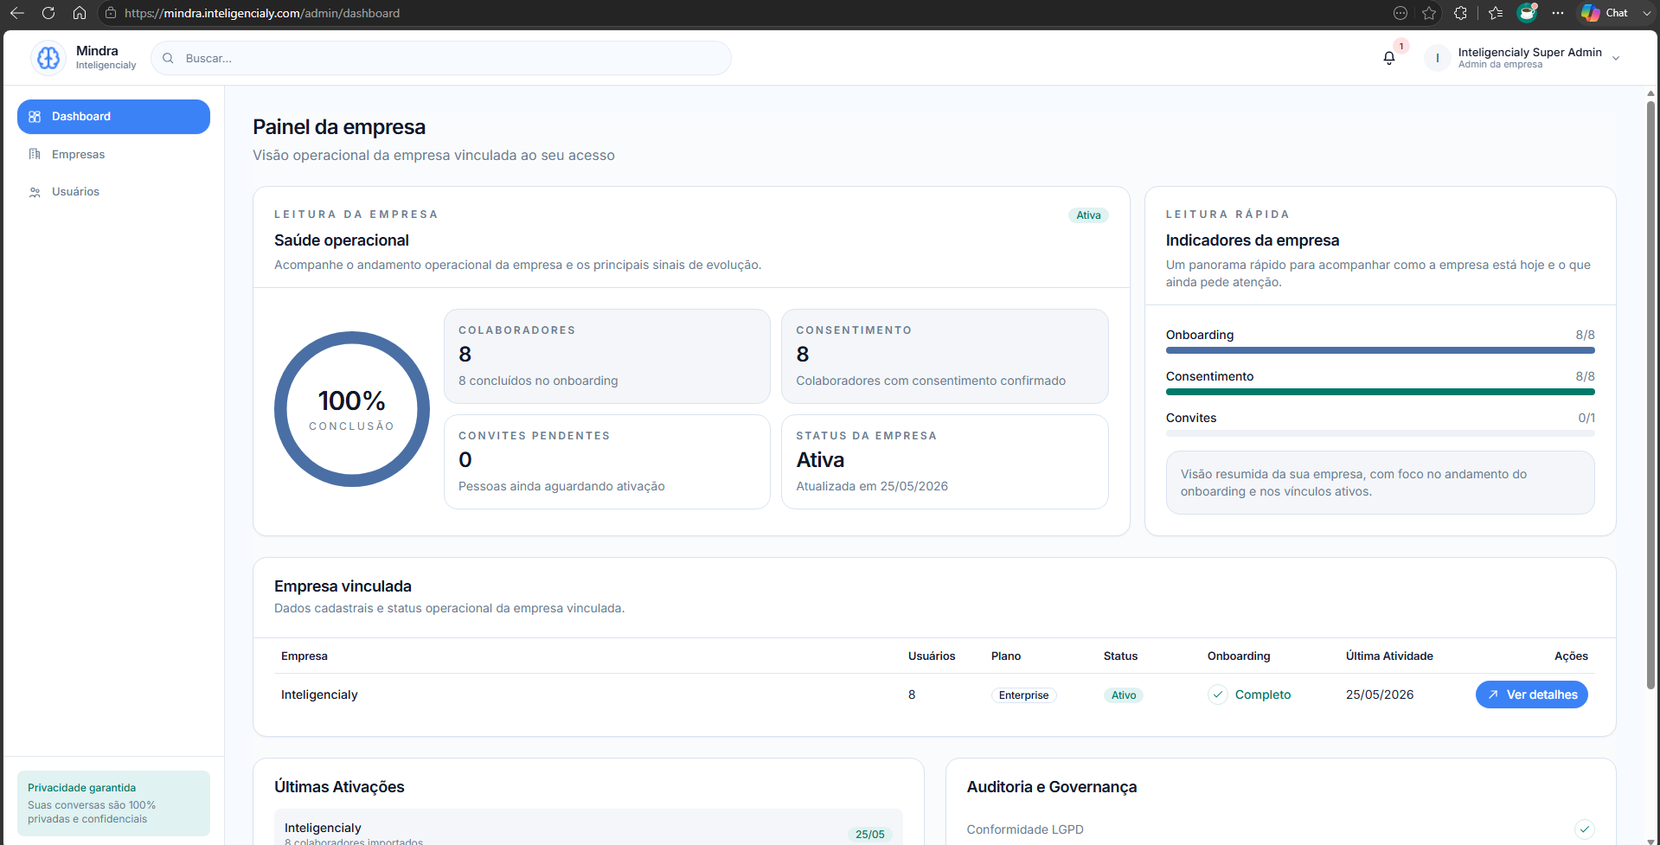Screen dimensions: 1660x845
Task: Open the favorites list icon
Action: 1496,13
